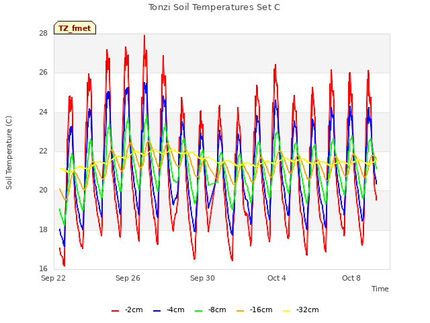Select the -2cm legend label
The width and height of the screenshot is (430, 323).
(x=134, y=310)
